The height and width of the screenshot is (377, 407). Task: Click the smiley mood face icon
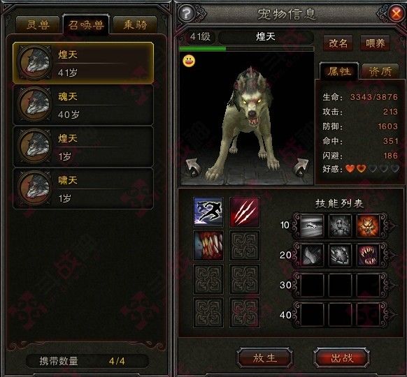[x=189, y=61]
